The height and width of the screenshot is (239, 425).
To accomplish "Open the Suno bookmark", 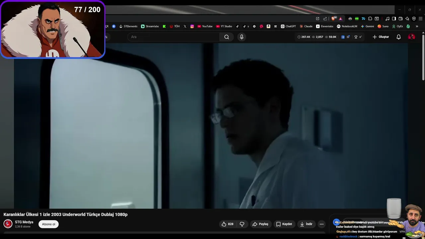I will click(383, 26).
